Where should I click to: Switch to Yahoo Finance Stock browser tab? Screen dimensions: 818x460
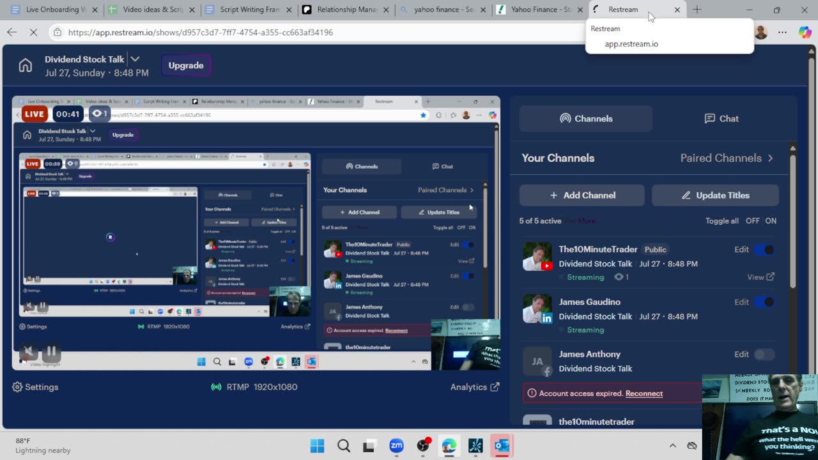pyautogui.click(x=540, y=10)
